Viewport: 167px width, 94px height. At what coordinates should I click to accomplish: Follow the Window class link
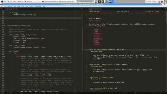coord(96,42)
